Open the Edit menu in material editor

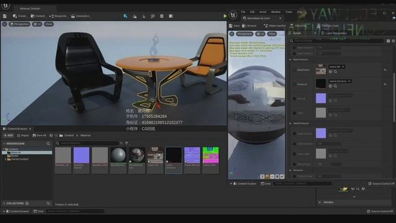pyautogui.click(x=252, y=12)
